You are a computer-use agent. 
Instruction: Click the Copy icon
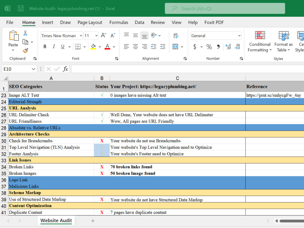[26, 42]
